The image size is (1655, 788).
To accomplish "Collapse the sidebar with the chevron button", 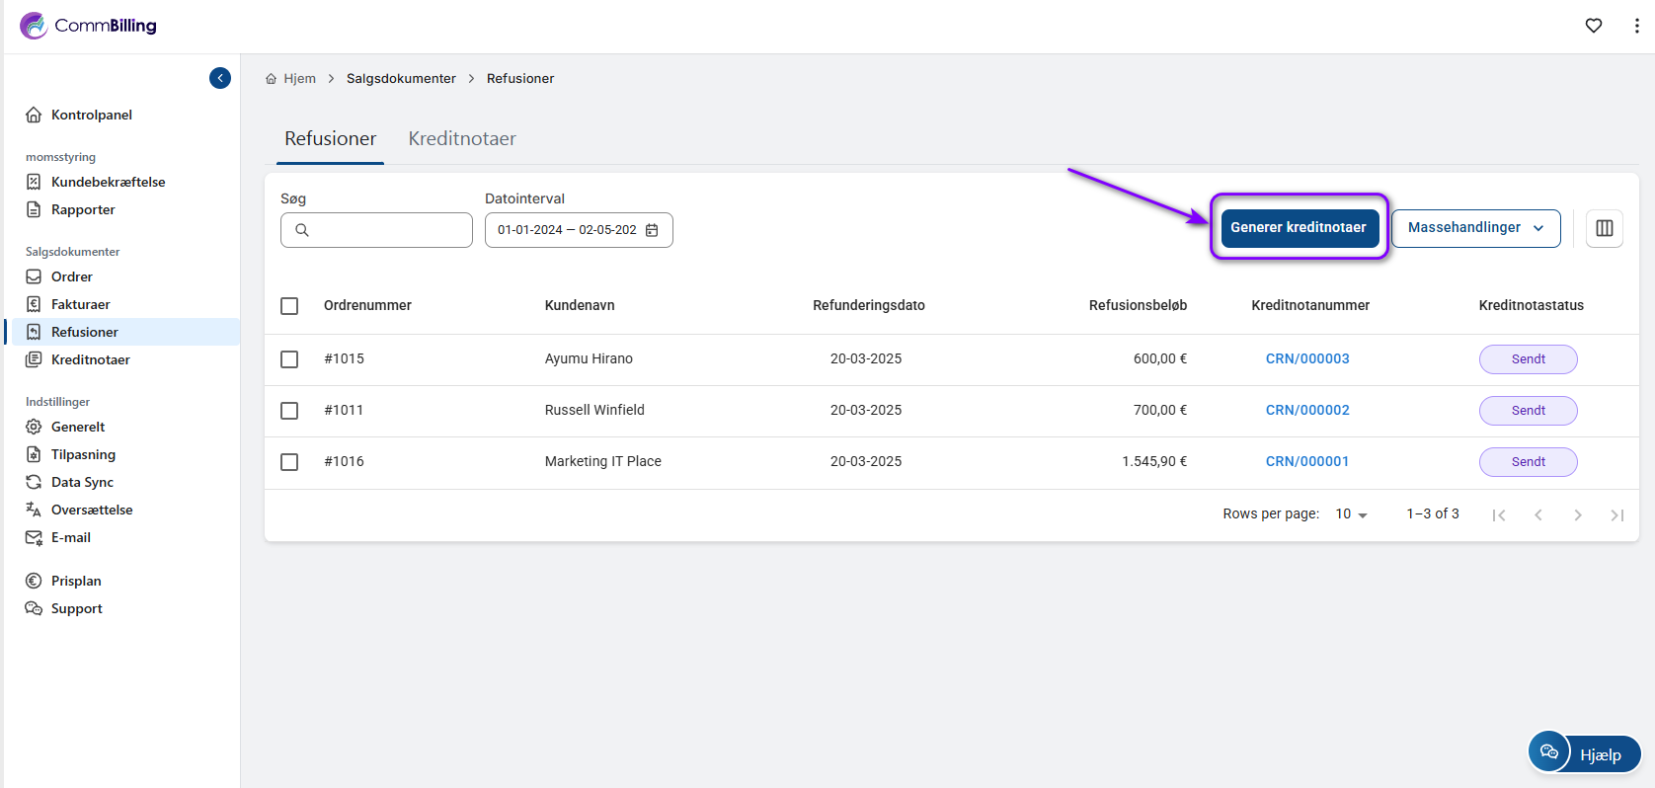I will tap(220, 78).
